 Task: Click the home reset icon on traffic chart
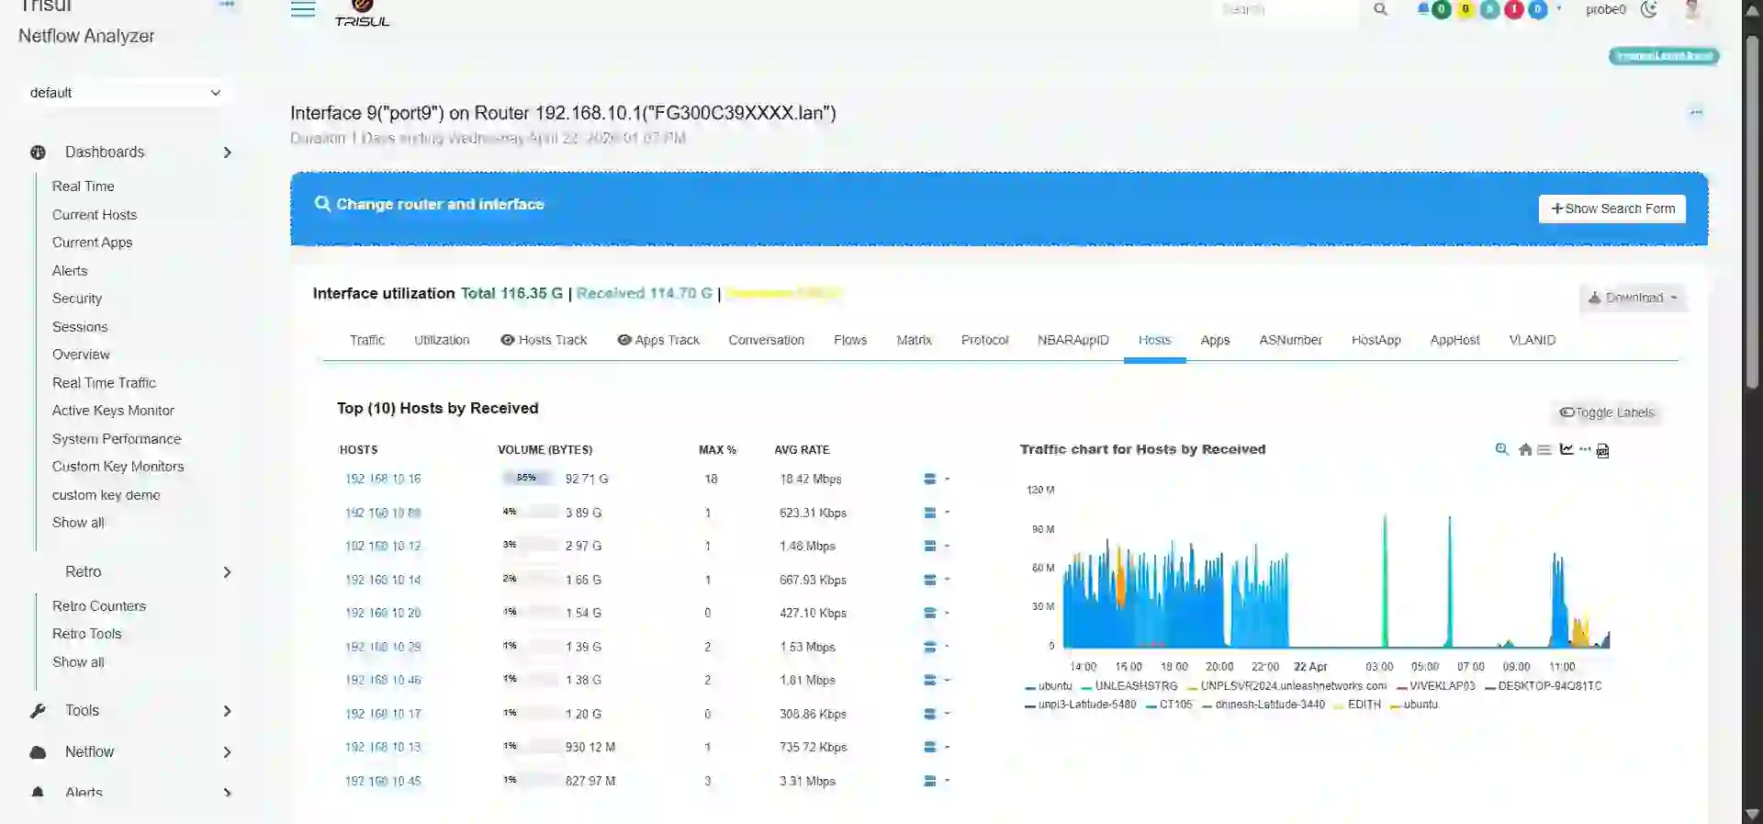click(x=1525, y=449)
